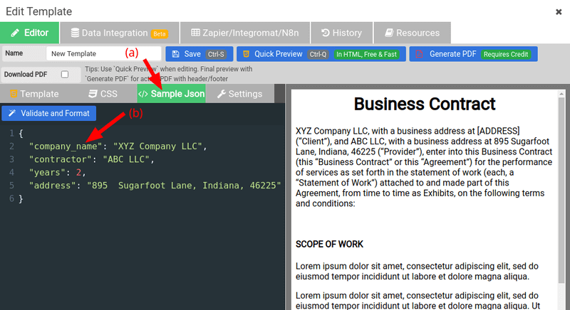Click the "XYZ Company LLC" value in JSON
The width and height of the screenshot is (570, 310).
point(157,146)
